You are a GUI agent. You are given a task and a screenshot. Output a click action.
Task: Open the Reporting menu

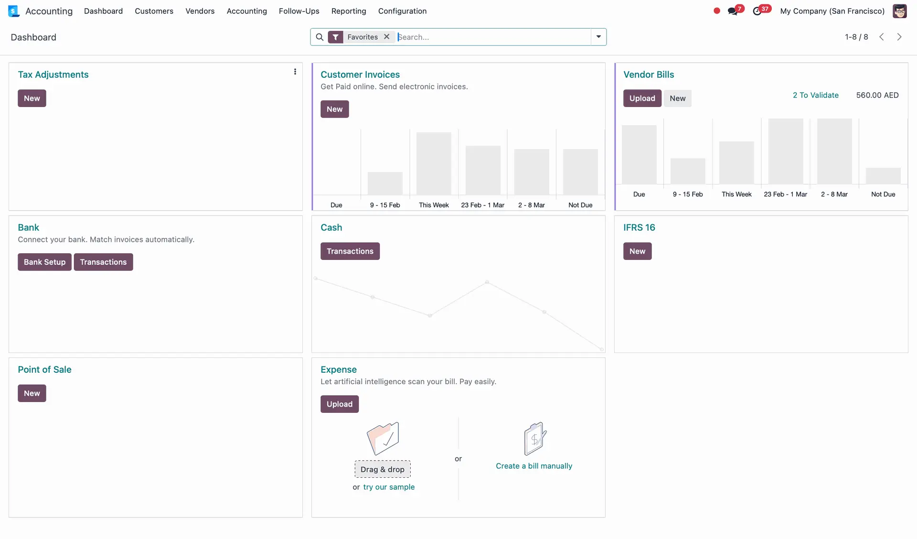(349, 11)
